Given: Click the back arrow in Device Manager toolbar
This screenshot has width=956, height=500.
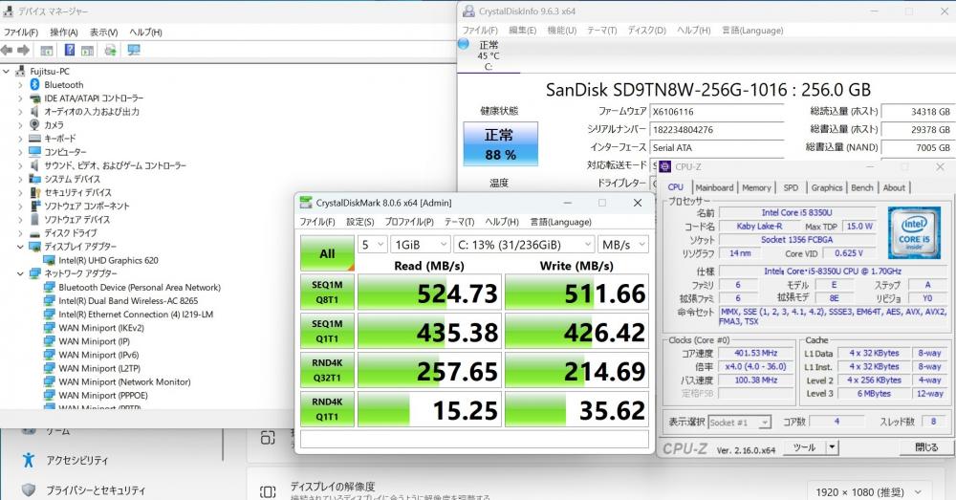Looking at the screenshot, I should pos(8,50).
